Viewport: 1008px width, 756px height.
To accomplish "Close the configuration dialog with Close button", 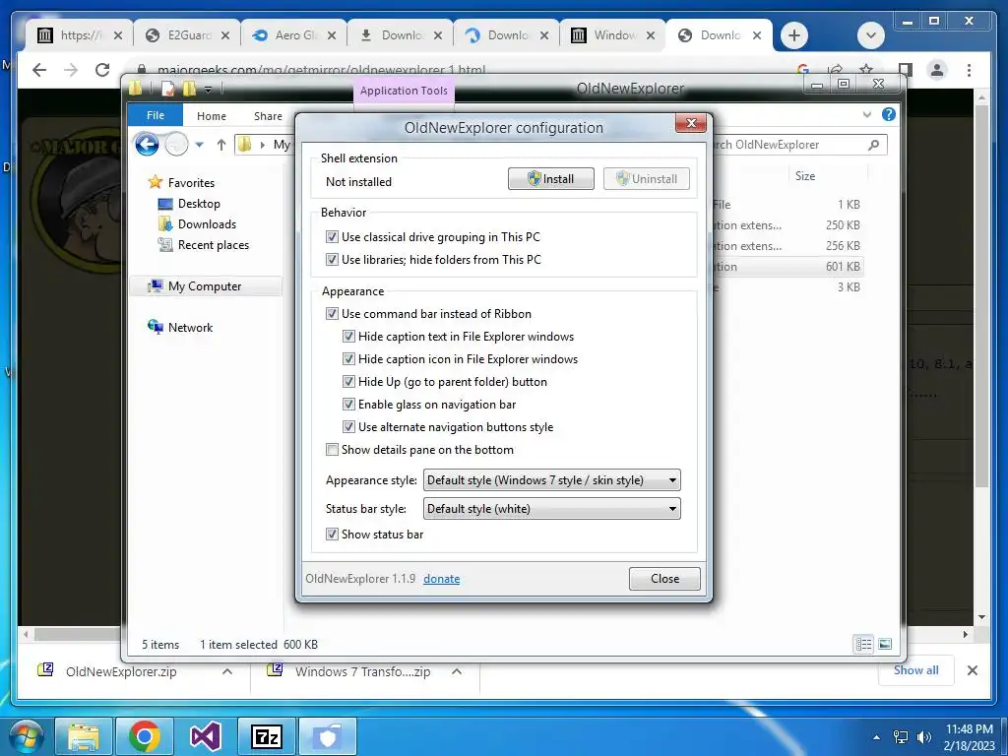I will tap(664, 579).
